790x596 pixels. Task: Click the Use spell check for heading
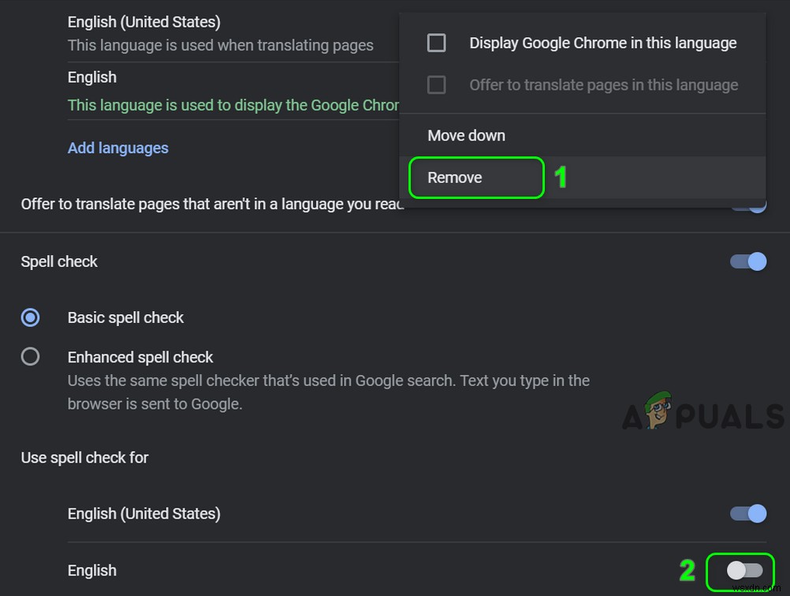pyautogui.click(x=84, y=457)
